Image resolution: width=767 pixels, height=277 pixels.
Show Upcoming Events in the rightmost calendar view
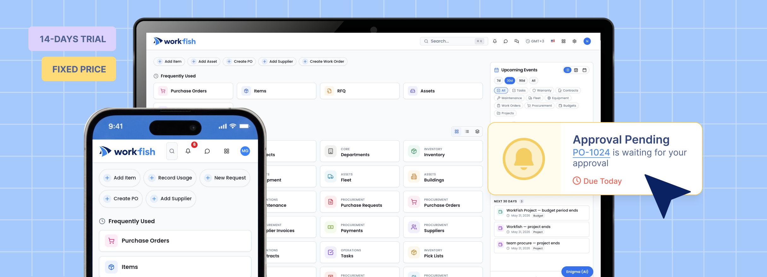[584, 70]
